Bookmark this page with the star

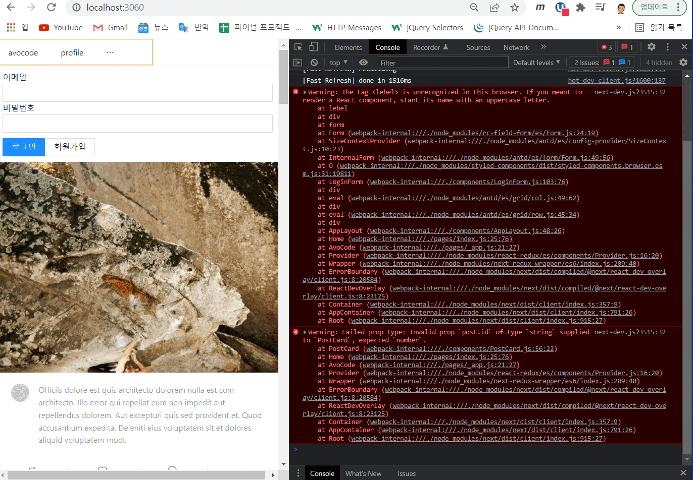tap(514, 7)
